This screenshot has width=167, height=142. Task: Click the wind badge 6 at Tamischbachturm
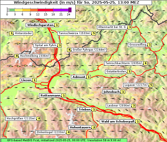click(x=145, y=63)
